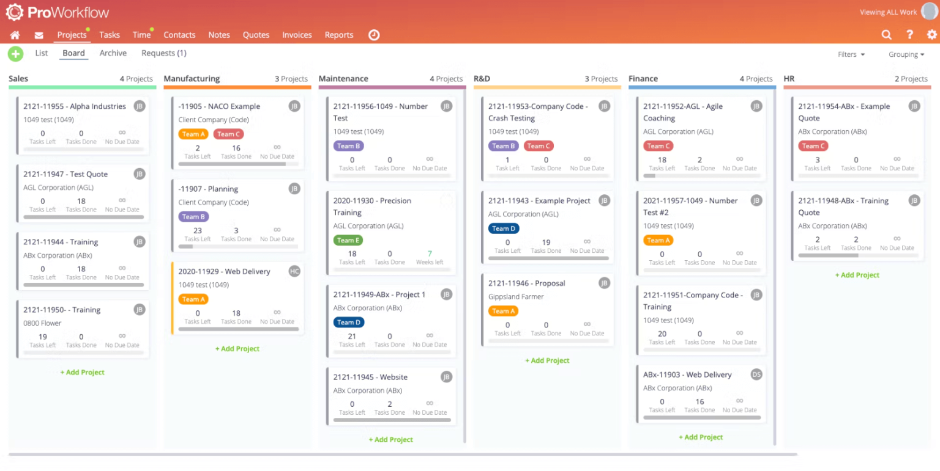Click Add Project under the Sales column
940x471 pixels.
click(x=82, y=372)
